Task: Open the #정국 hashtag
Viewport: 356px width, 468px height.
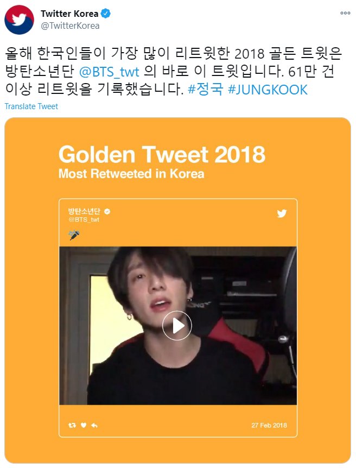Action: coord(205,89)
